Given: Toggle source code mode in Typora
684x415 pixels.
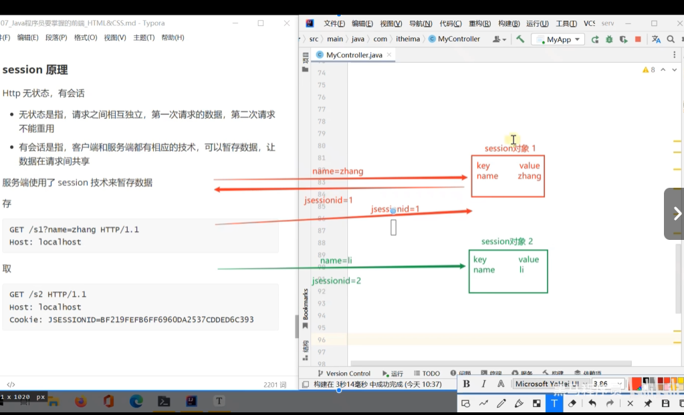Looking at the screenshot, I should click(x=11, y=384).
